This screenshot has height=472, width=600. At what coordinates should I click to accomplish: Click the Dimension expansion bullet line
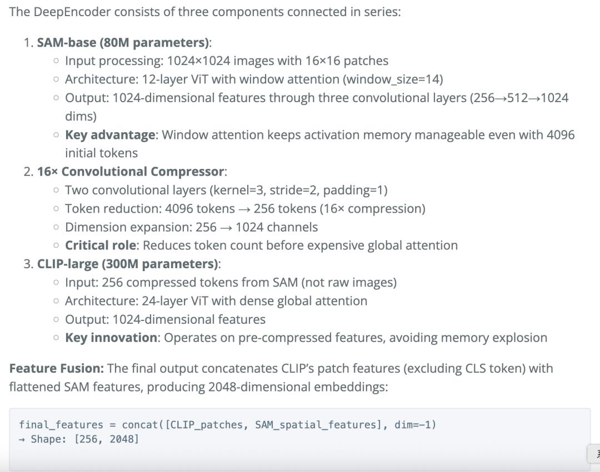coord(191,227)
